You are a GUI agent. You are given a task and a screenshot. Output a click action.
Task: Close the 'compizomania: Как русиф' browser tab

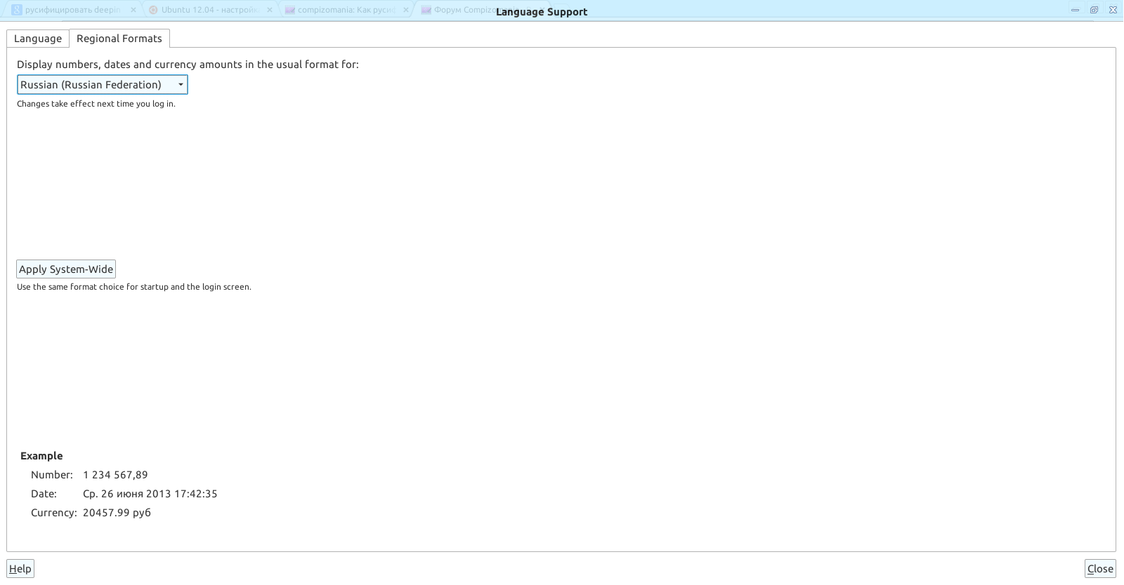[405, 10]
